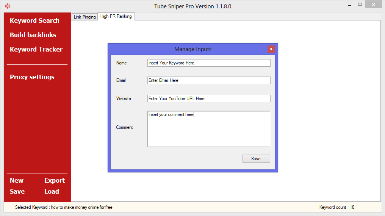Screen dimensions: 385x216
Task: Click Save in the red sidebar
Action: point(17,191)
